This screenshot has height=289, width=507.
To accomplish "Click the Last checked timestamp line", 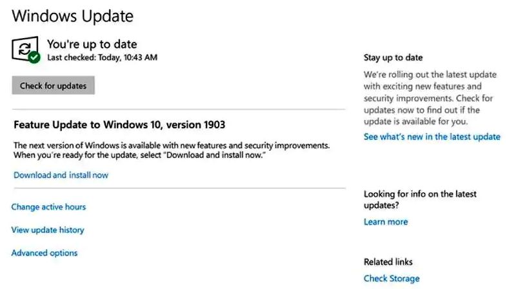I will (x=102, y=57).
